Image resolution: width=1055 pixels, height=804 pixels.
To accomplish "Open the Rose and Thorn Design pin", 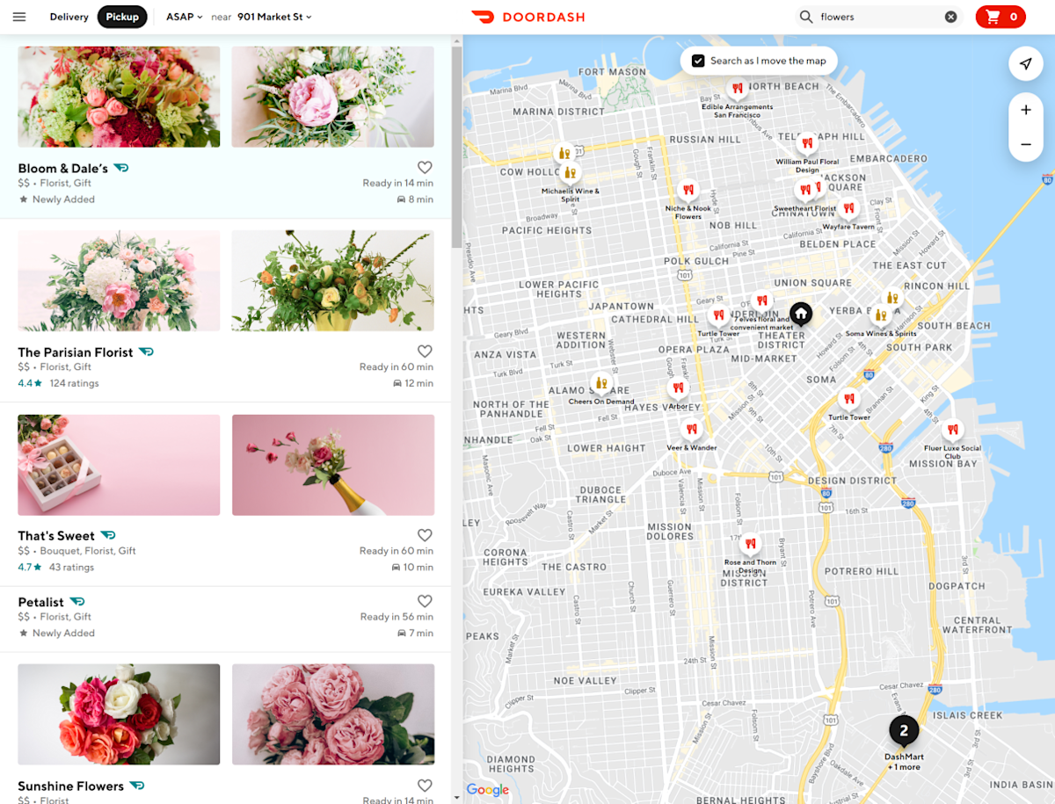I will 750,544.
